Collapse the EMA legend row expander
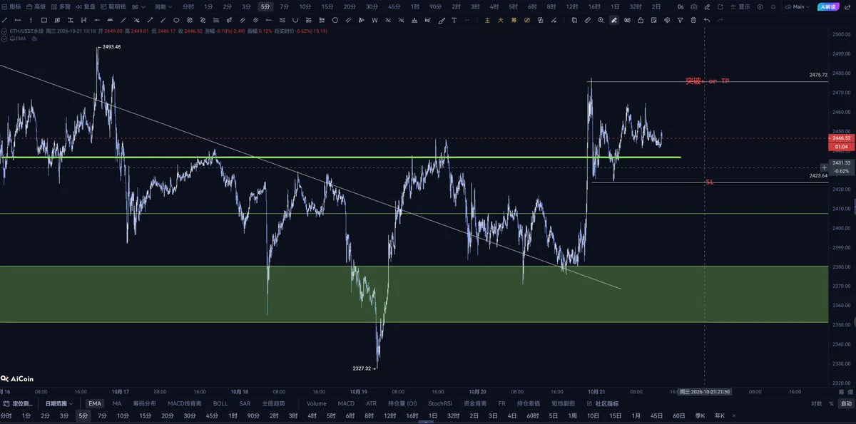Image resolution: width=856 pixels, height=424 pixels. (4, 38)
